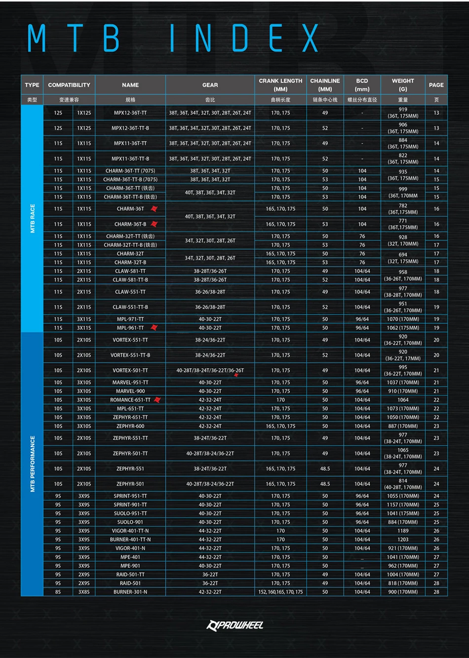This screenshot has height=658, width=469.
Task: Select the SUOLO-951-TT name cell
Action: click(x=130, y=513)
